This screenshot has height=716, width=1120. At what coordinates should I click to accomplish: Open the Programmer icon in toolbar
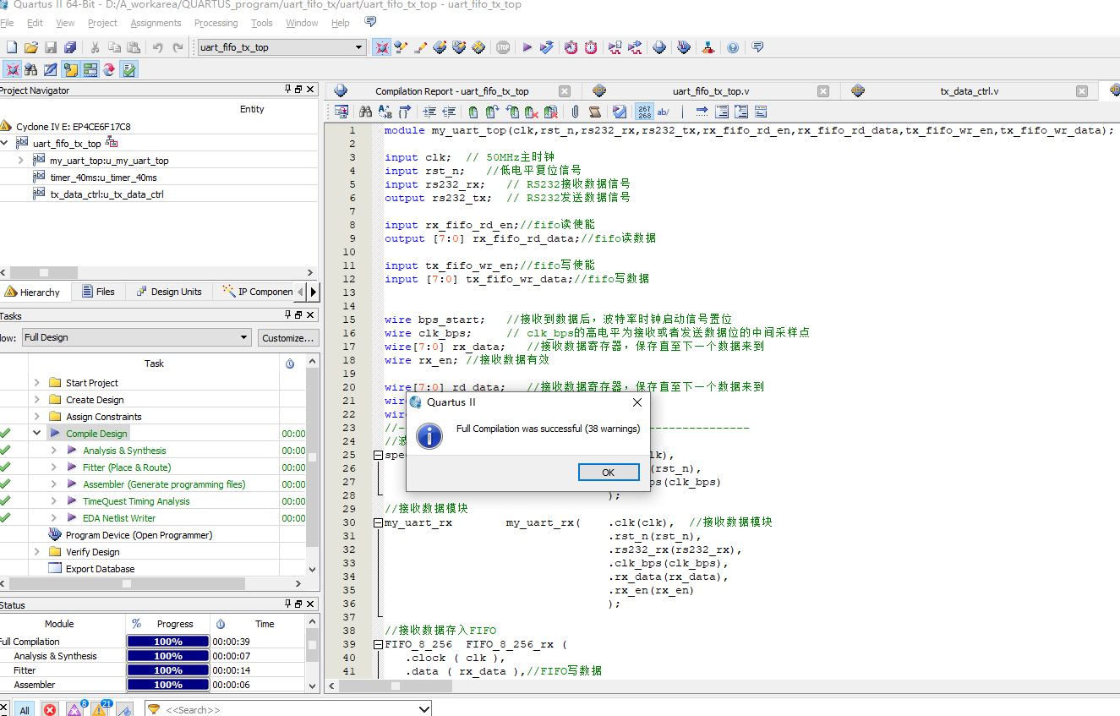pos(684,47)
